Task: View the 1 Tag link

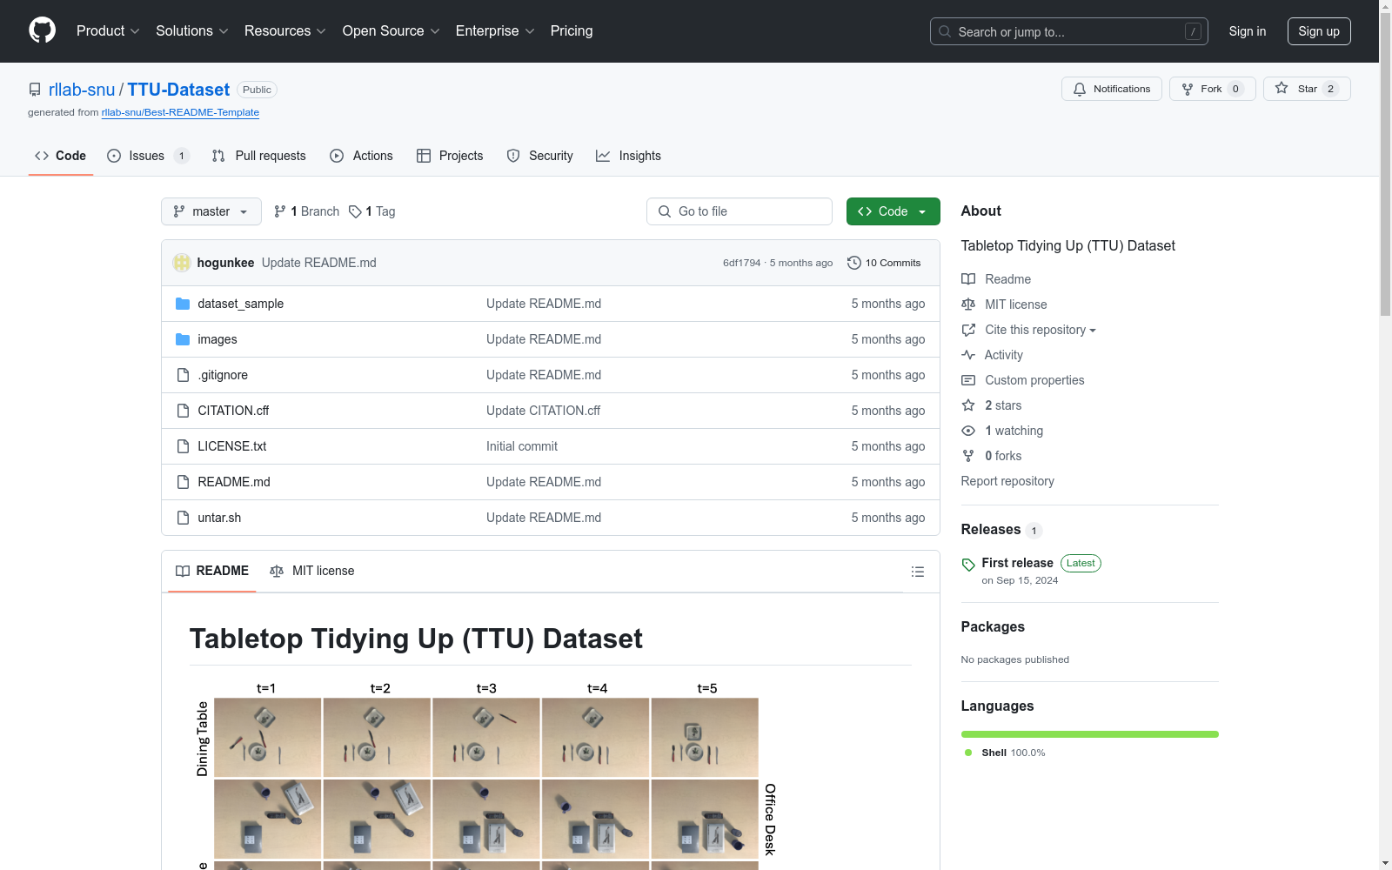Action: 371,211
